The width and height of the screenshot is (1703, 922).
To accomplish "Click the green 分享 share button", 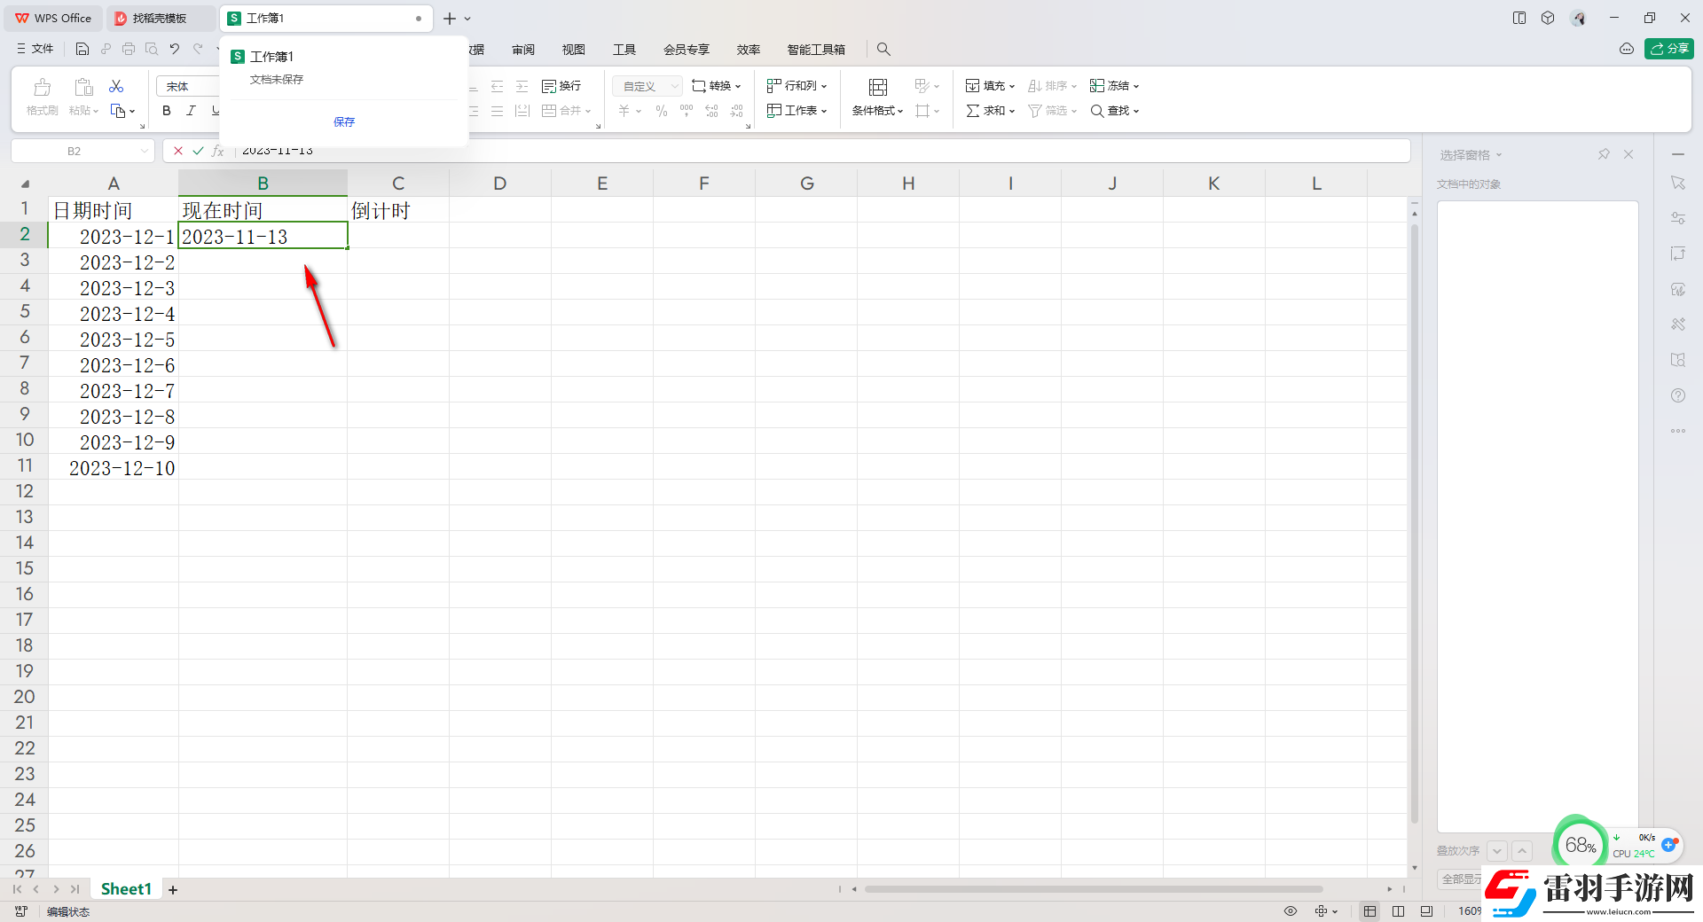I will click(1668, 49).
